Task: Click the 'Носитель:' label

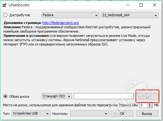Action: pyautogui.click(x=60, y=114)
